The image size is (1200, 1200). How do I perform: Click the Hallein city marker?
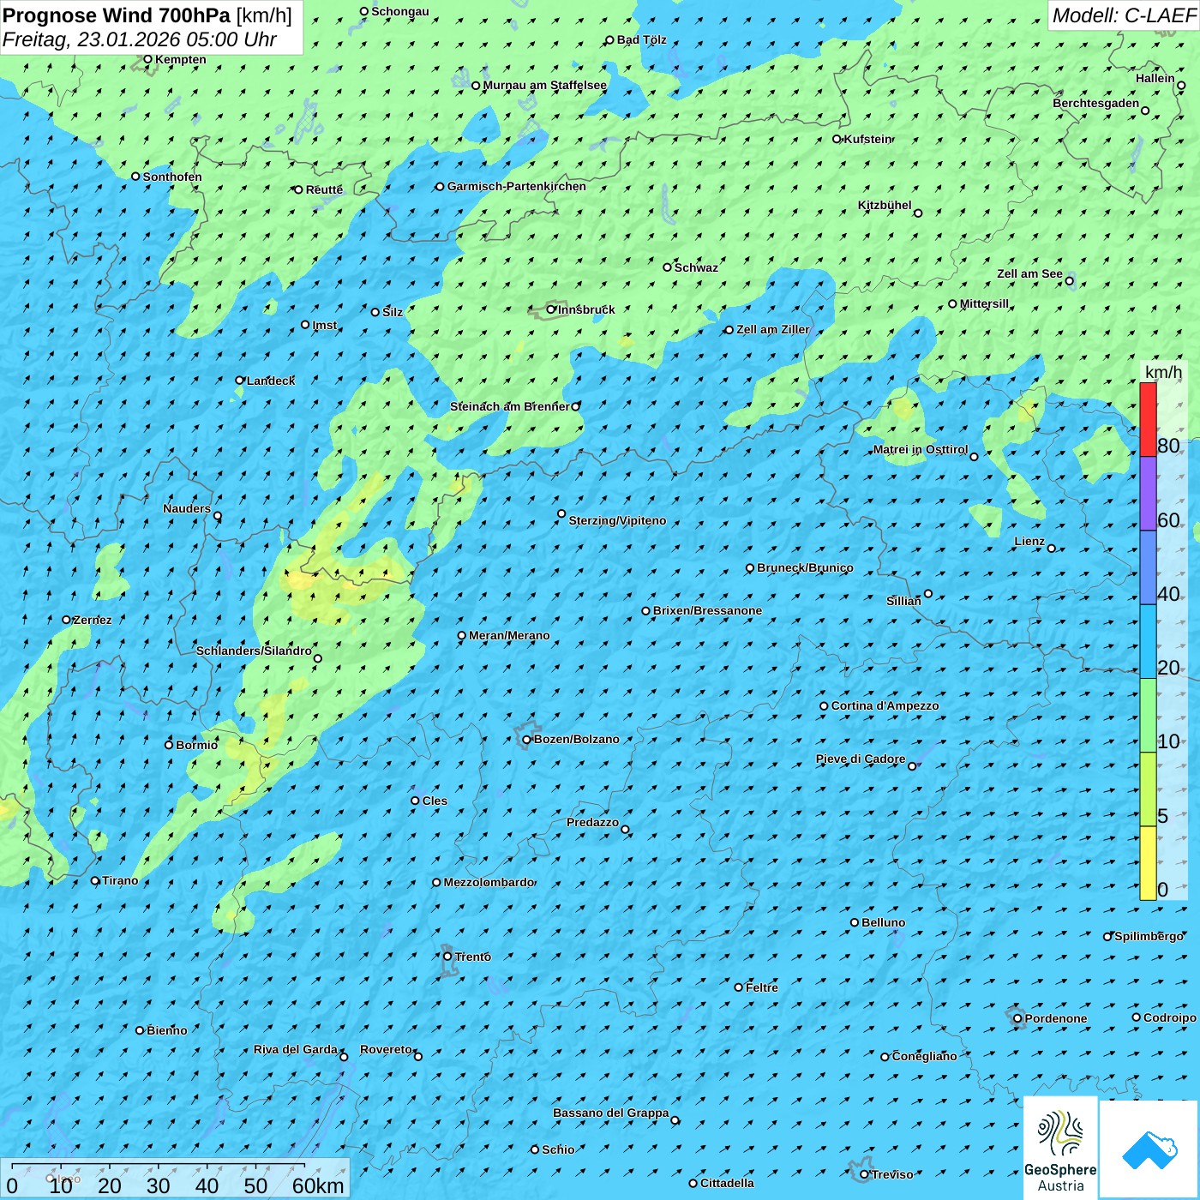[x=1181, y=85]
